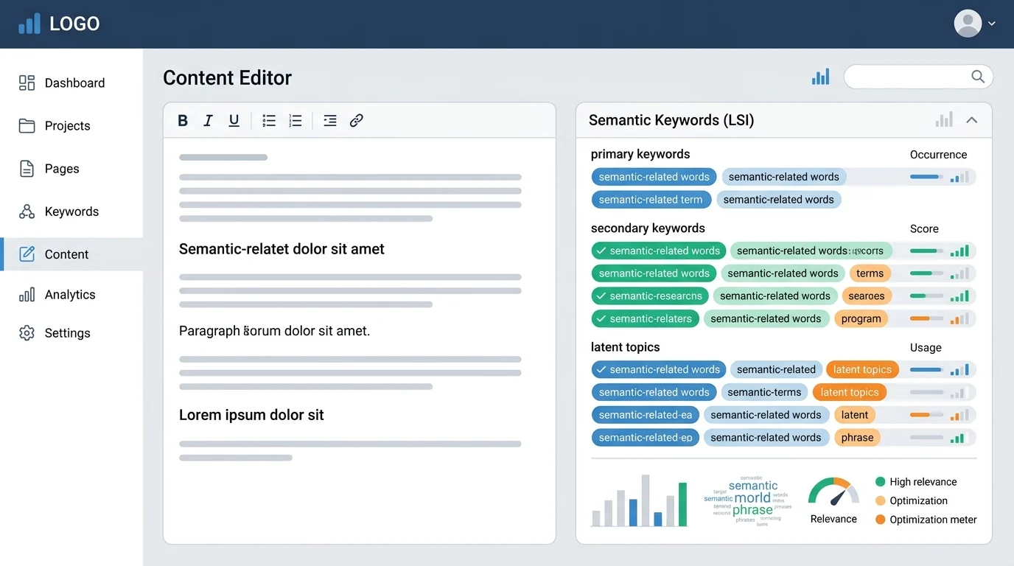Viewport: 1014px width, 566px height.
Task: Click the indent icon in editor toolbar
Action: click(x=330, y=121)
